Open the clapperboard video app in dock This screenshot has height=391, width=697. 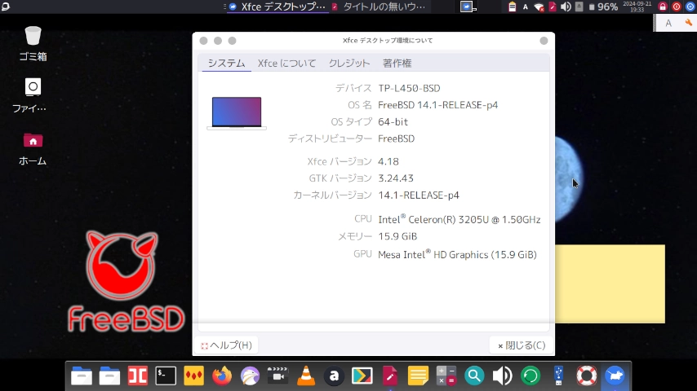pos(277,376)
